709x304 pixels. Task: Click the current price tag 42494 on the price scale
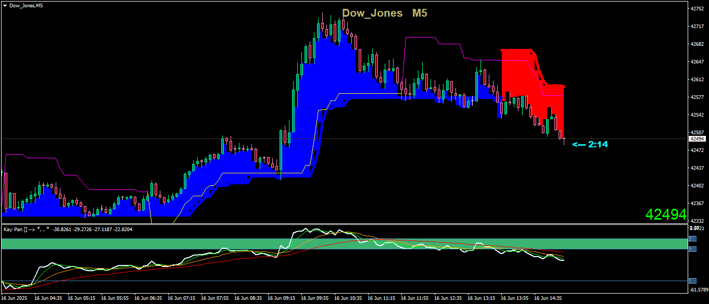tap(697, 139)
